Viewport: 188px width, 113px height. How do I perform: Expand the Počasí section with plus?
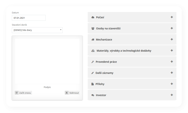tap(172, 17)
